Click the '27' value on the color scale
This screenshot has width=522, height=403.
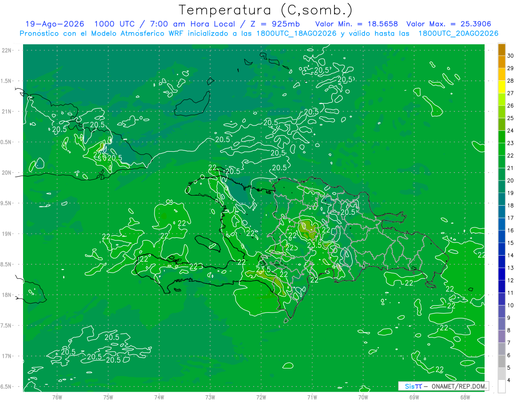pyautogui.click(x=510, y=93)
